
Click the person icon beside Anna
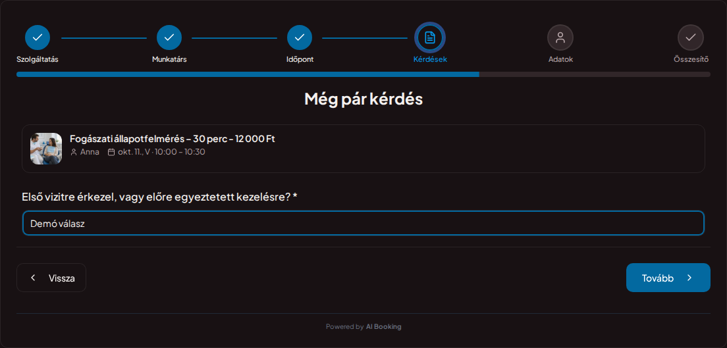coord(74,152)
